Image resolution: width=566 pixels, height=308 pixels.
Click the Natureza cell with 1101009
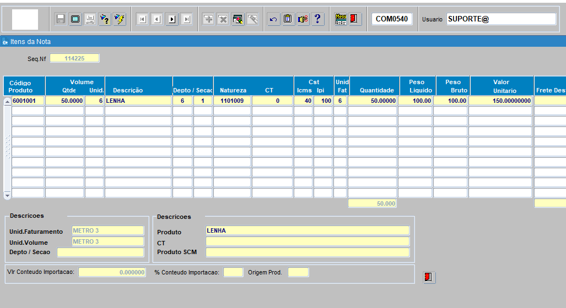click(x=232, y=101)
